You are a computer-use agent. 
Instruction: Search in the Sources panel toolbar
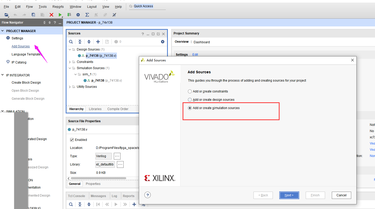coord(71,42)
